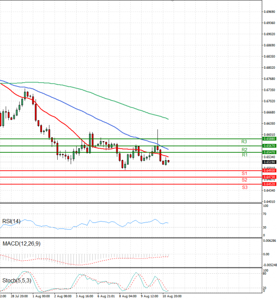
Task: Click the 0.64010 price axis value
Action: tap(269, 202)
